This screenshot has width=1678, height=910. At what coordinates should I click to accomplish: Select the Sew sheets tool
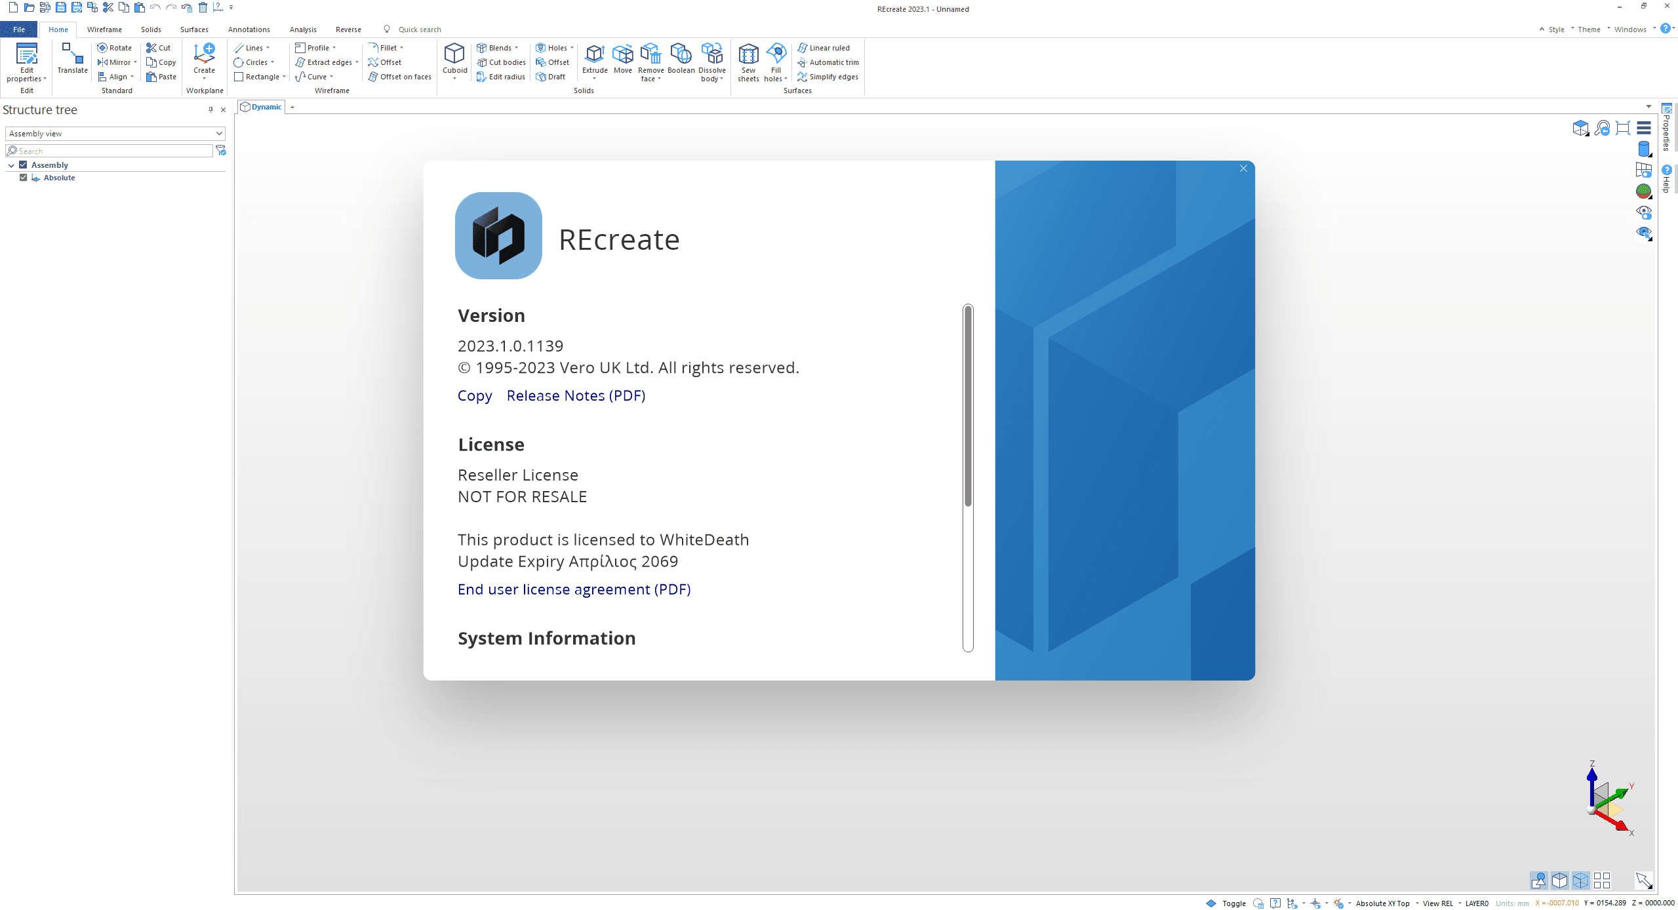(748, 54)
